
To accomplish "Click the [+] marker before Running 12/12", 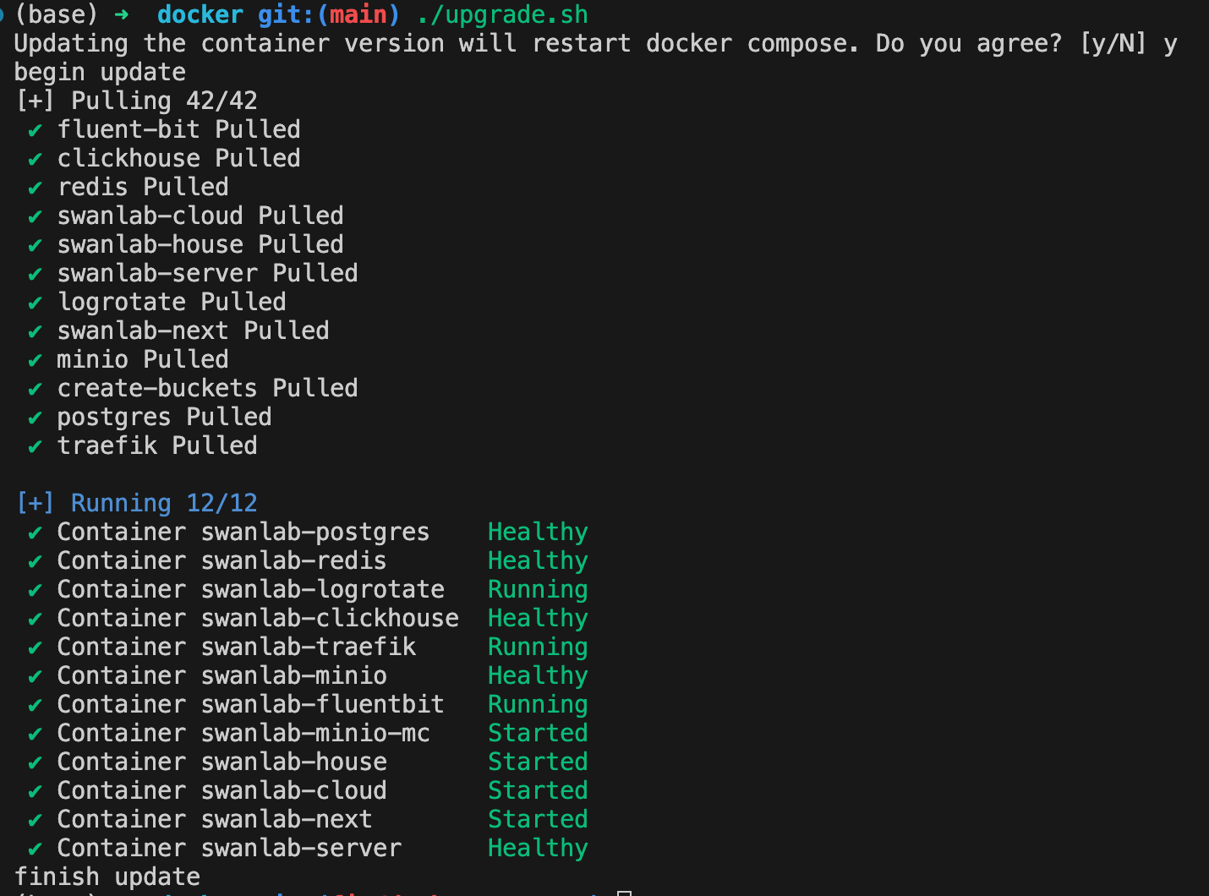I will pos(36,504).
